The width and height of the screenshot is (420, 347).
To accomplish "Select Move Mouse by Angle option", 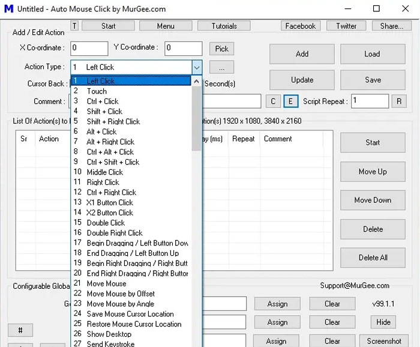I will [131, 304].
